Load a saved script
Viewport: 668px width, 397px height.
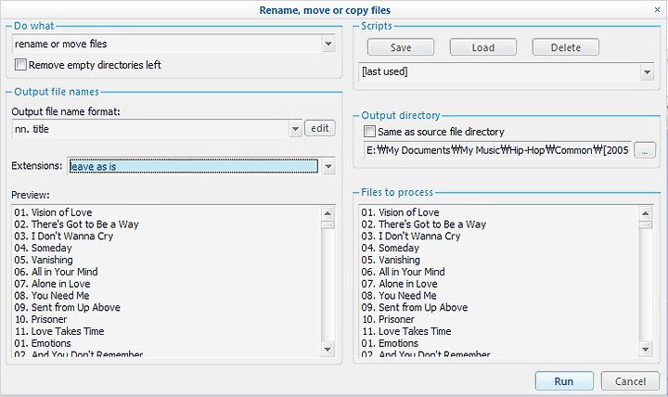click(483, 47)
